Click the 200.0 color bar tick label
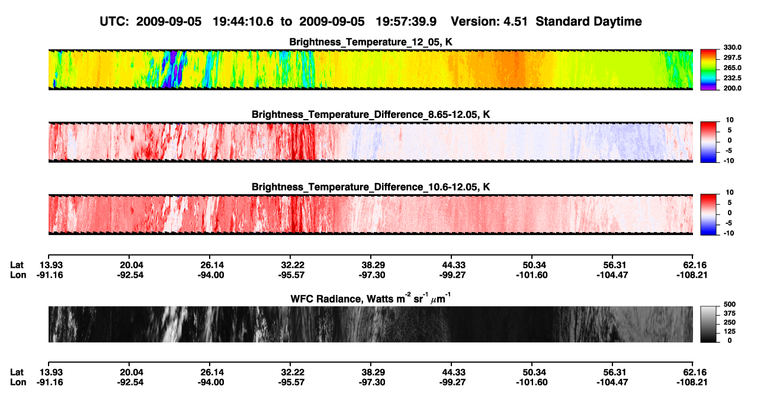This screenshot has height=395, width=770. (733, 88)
